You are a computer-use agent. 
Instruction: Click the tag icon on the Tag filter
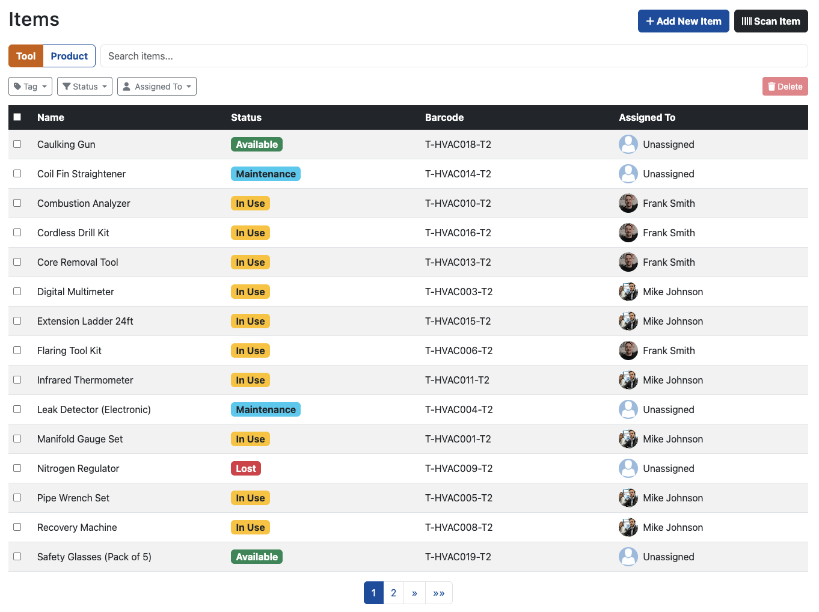click(x=19, y=86)
